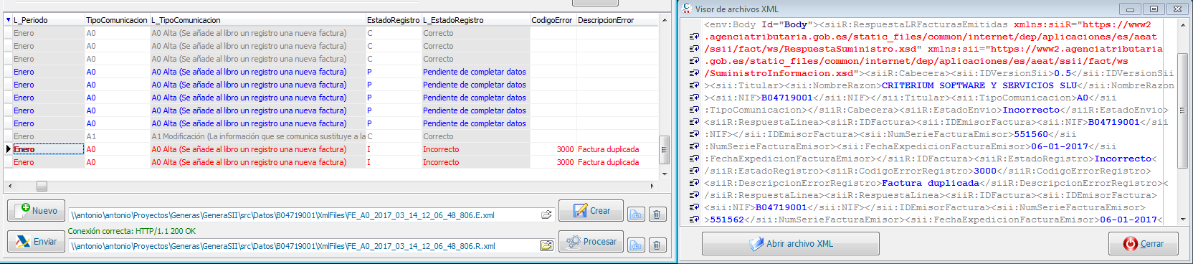Image resolution: width=1193 pixels, height=264 pixels.
Task: Click the horizontal scrollbar thumb under the grid
Action: click(x=42, y=186)
